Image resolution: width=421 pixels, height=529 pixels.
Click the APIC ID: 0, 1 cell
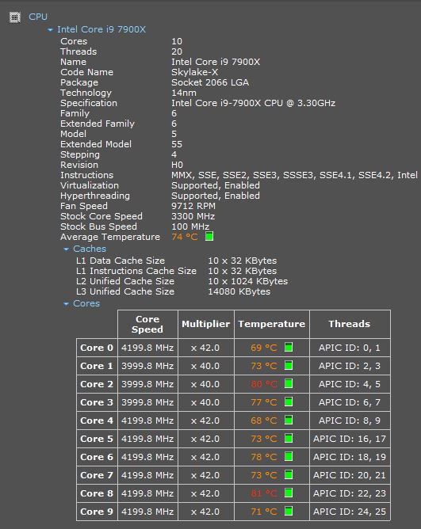[350, 348]
